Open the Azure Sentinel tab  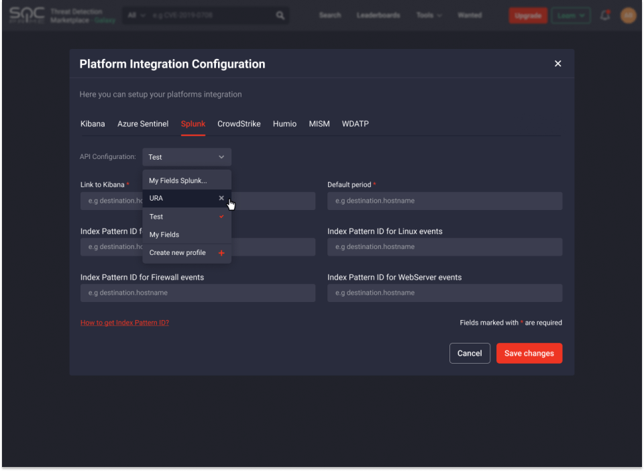coord(143,124)
